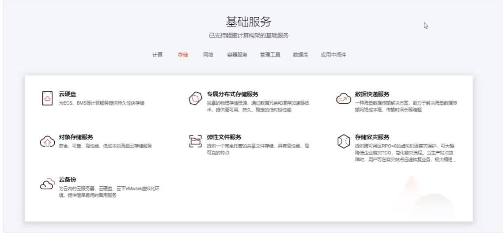Click the 专属分布式存储服务 hexagon icon
This screenshot has height=233, width=503.
coord(195,98)
